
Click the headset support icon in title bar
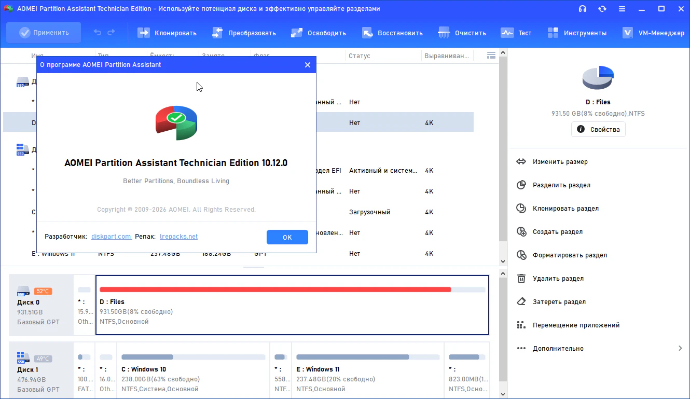[583, 9]
